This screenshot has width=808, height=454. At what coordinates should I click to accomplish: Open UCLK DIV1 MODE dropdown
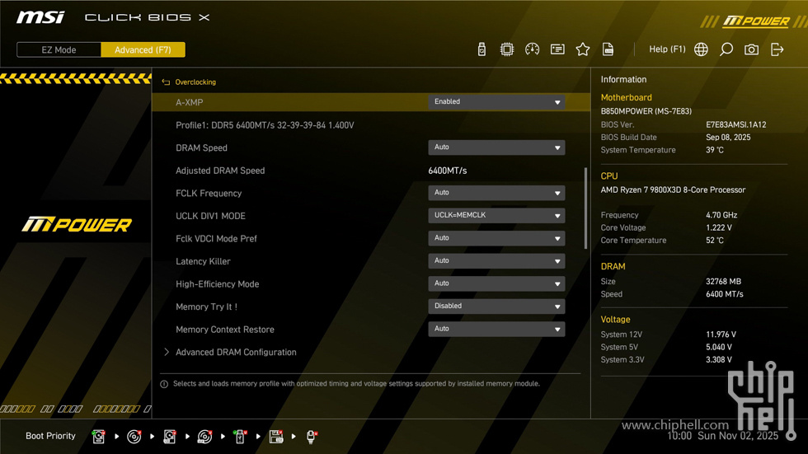pyautogui.click(x=496, y=215)
